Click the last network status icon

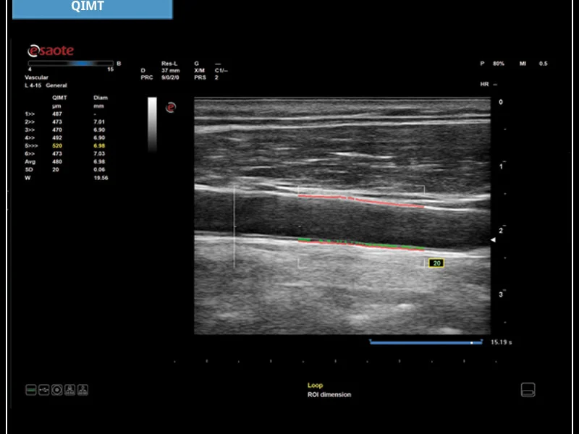[x=83, y=390]
